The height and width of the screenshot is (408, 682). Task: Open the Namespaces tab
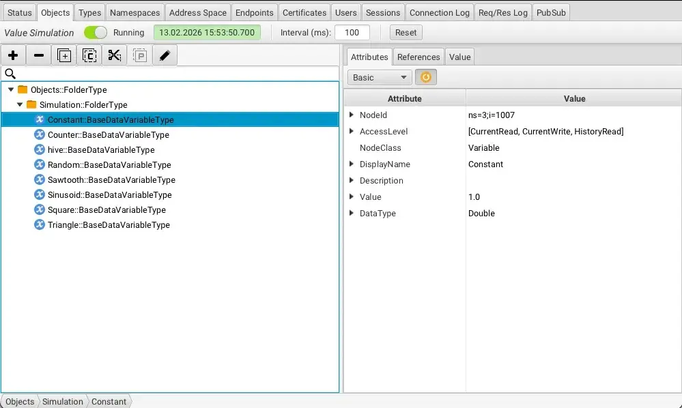click(x=135, y=12)
